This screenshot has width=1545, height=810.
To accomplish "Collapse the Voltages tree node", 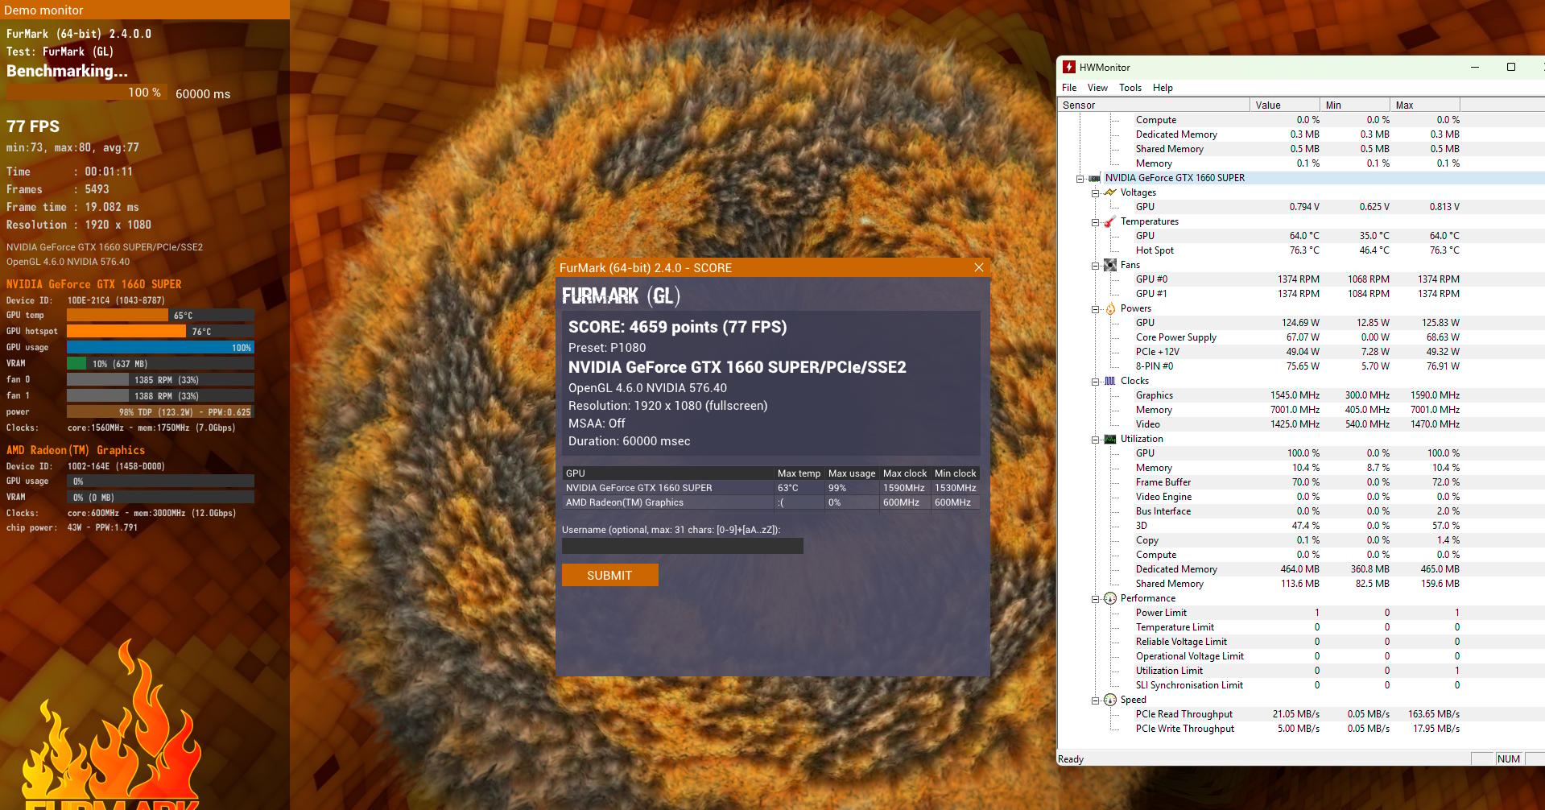I will pyautogui.click(x=1095, y=193).
